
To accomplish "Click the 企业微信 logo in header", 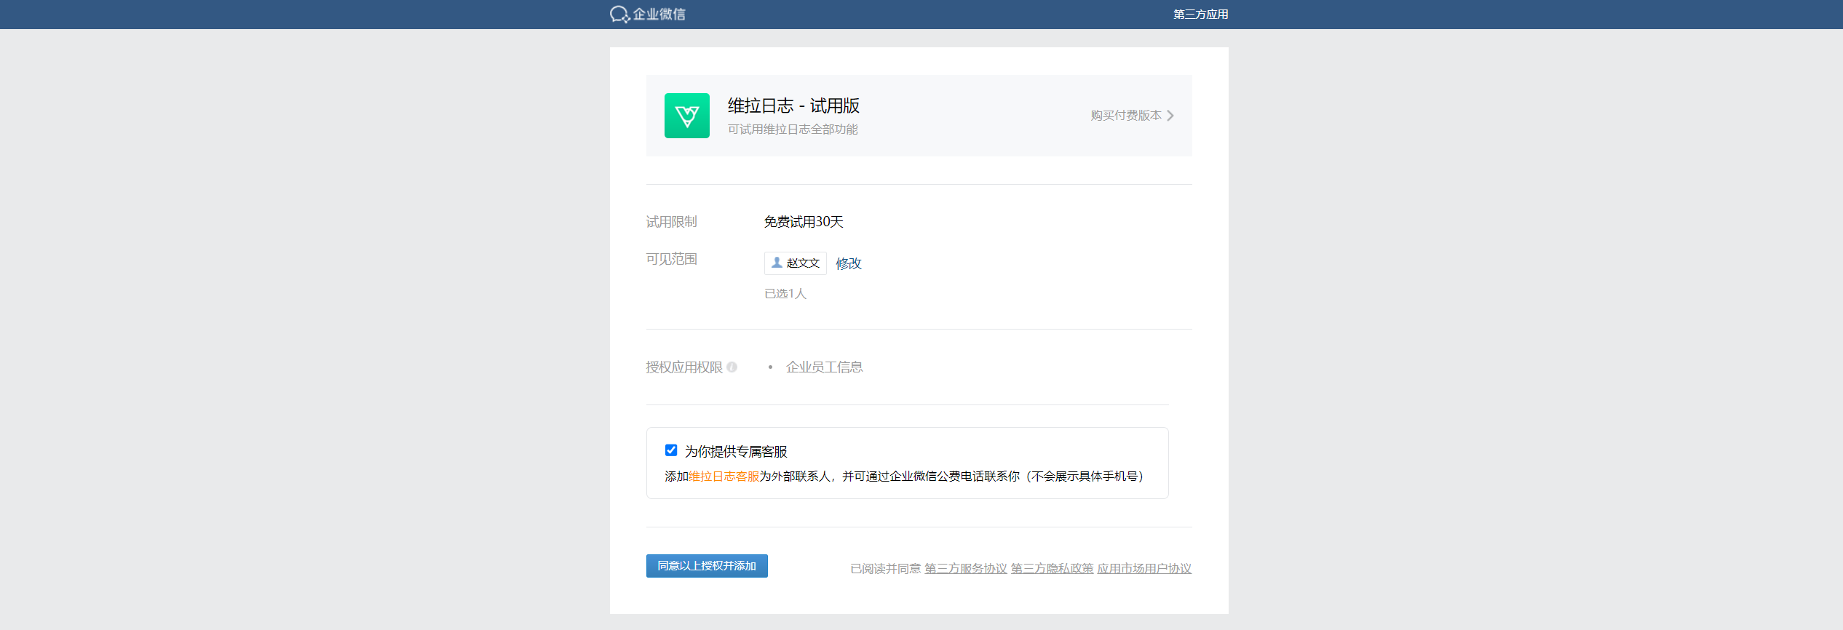I will click(648, 15).
